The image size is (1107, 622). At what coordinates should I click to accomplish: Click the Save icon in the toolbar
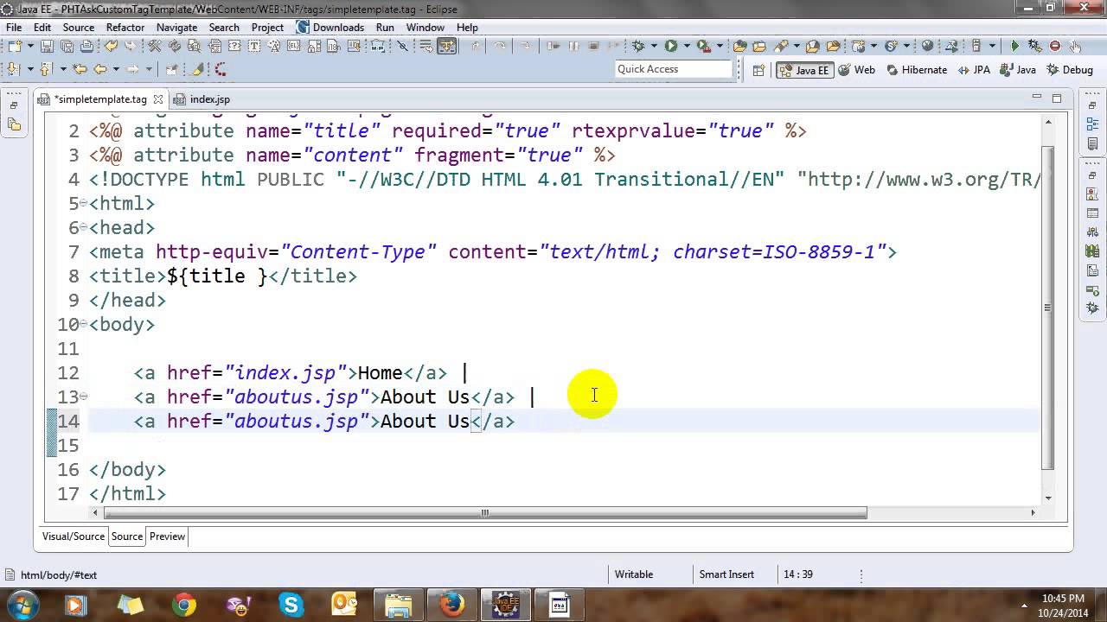[47, 46]
